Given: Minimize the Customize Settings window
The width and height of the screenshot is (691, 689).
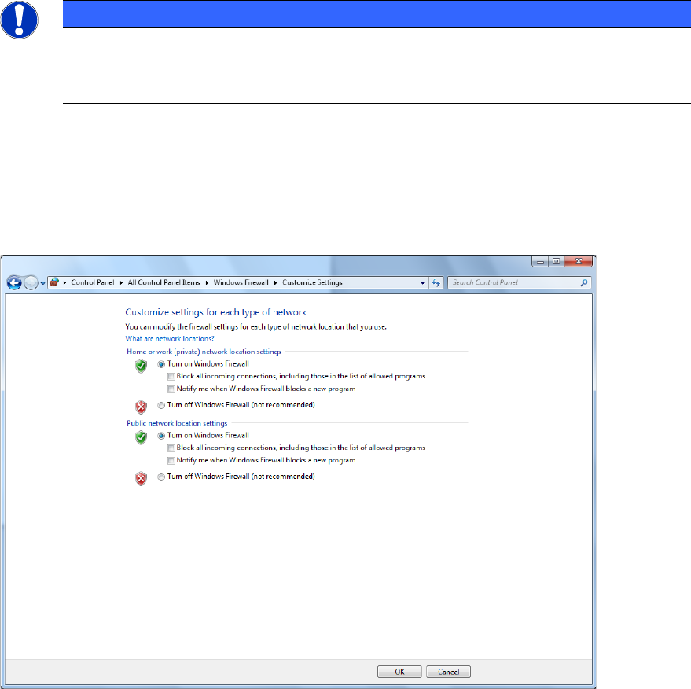Looking at the screenshot, I should pos(540,261).
